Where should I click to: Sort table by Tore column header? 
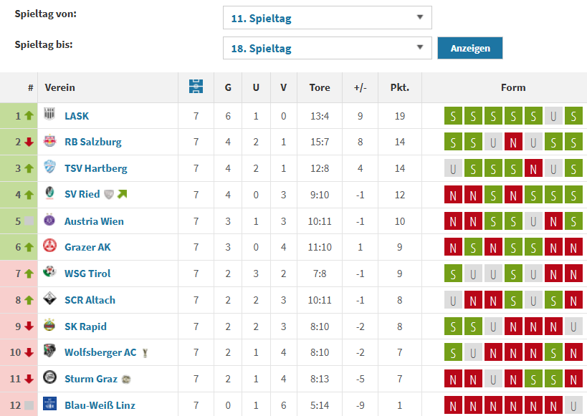pyautogui.click(x=320, y=87)
